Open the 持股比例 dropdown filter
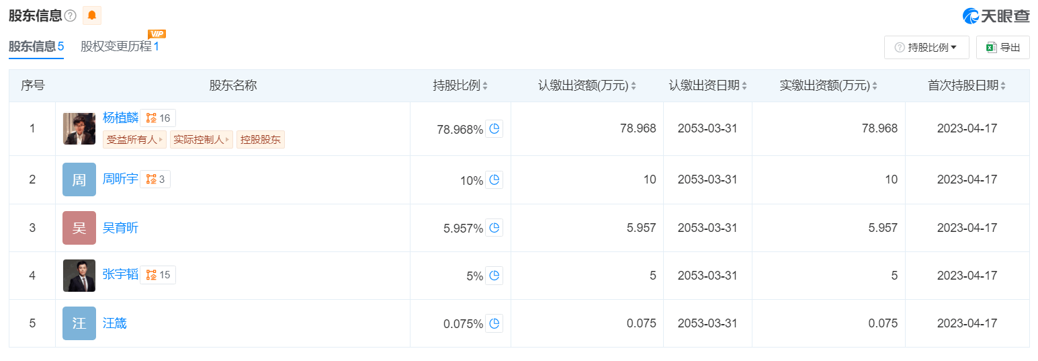This screenshot has height=361, width=1038. click(x=926, y=48)
